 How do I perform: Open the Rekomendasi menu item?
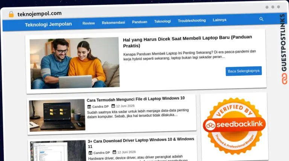113,23
